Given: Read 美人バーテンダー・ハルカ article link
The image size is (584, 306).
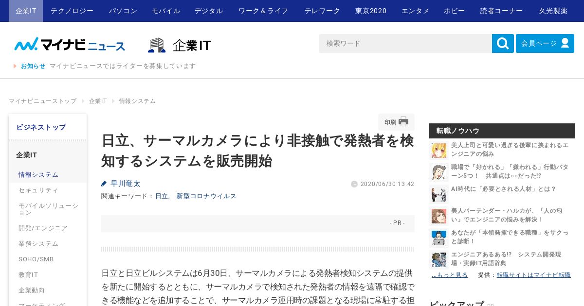Looking at the screenshot, I should tap(507, 215).
